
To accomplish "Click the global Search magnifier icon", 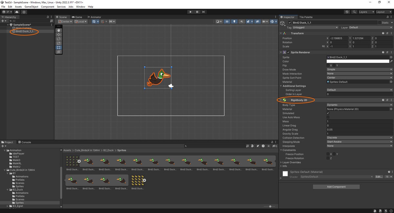I will click(354, 12).
